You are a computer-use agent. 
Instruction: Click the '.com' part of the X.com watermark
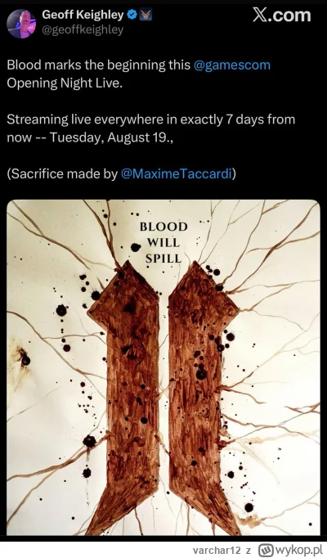pos(291,16)
